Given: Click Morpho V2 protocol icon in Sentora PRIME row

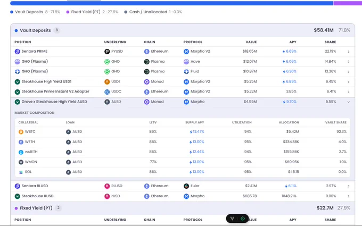Looking at the screenshot, I should (x=186, y=52).
